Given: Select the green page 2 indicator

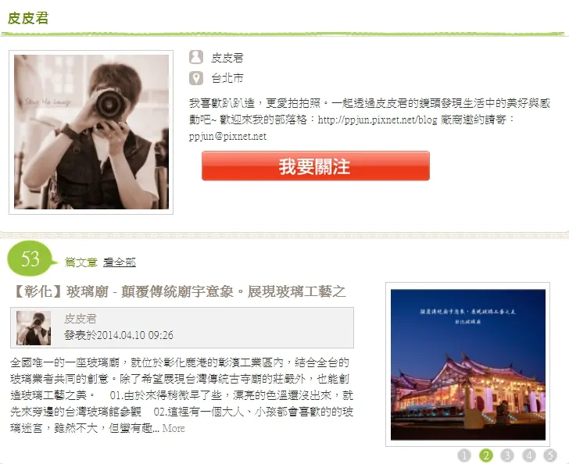Looking at the screenshot, I should point(486,455).
